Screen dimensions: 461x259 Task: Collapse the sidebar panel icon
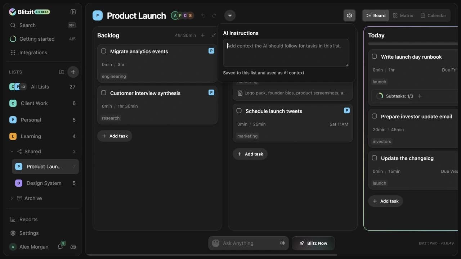click(73, 12)
